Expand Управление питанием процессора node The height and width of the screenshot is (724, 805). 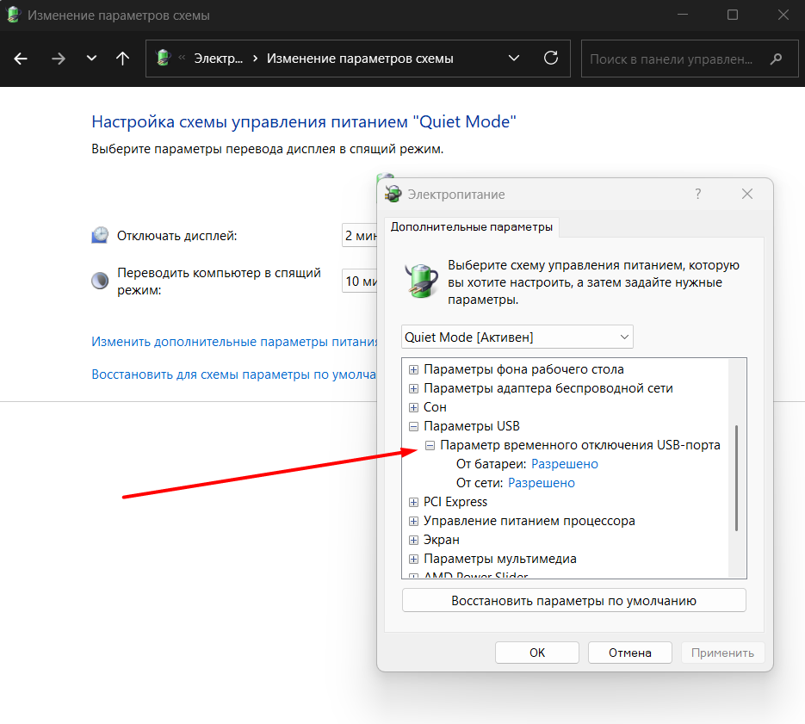[x=413, y=521]
